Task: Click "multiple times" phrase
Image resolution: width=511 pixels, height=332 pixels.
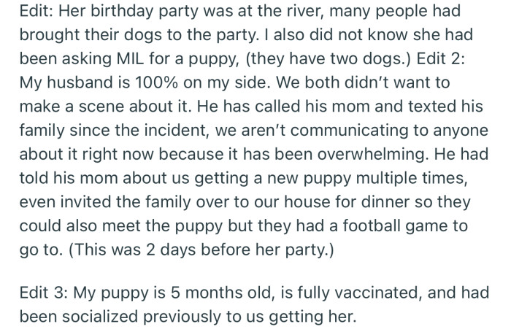Action: pos(412,178)
